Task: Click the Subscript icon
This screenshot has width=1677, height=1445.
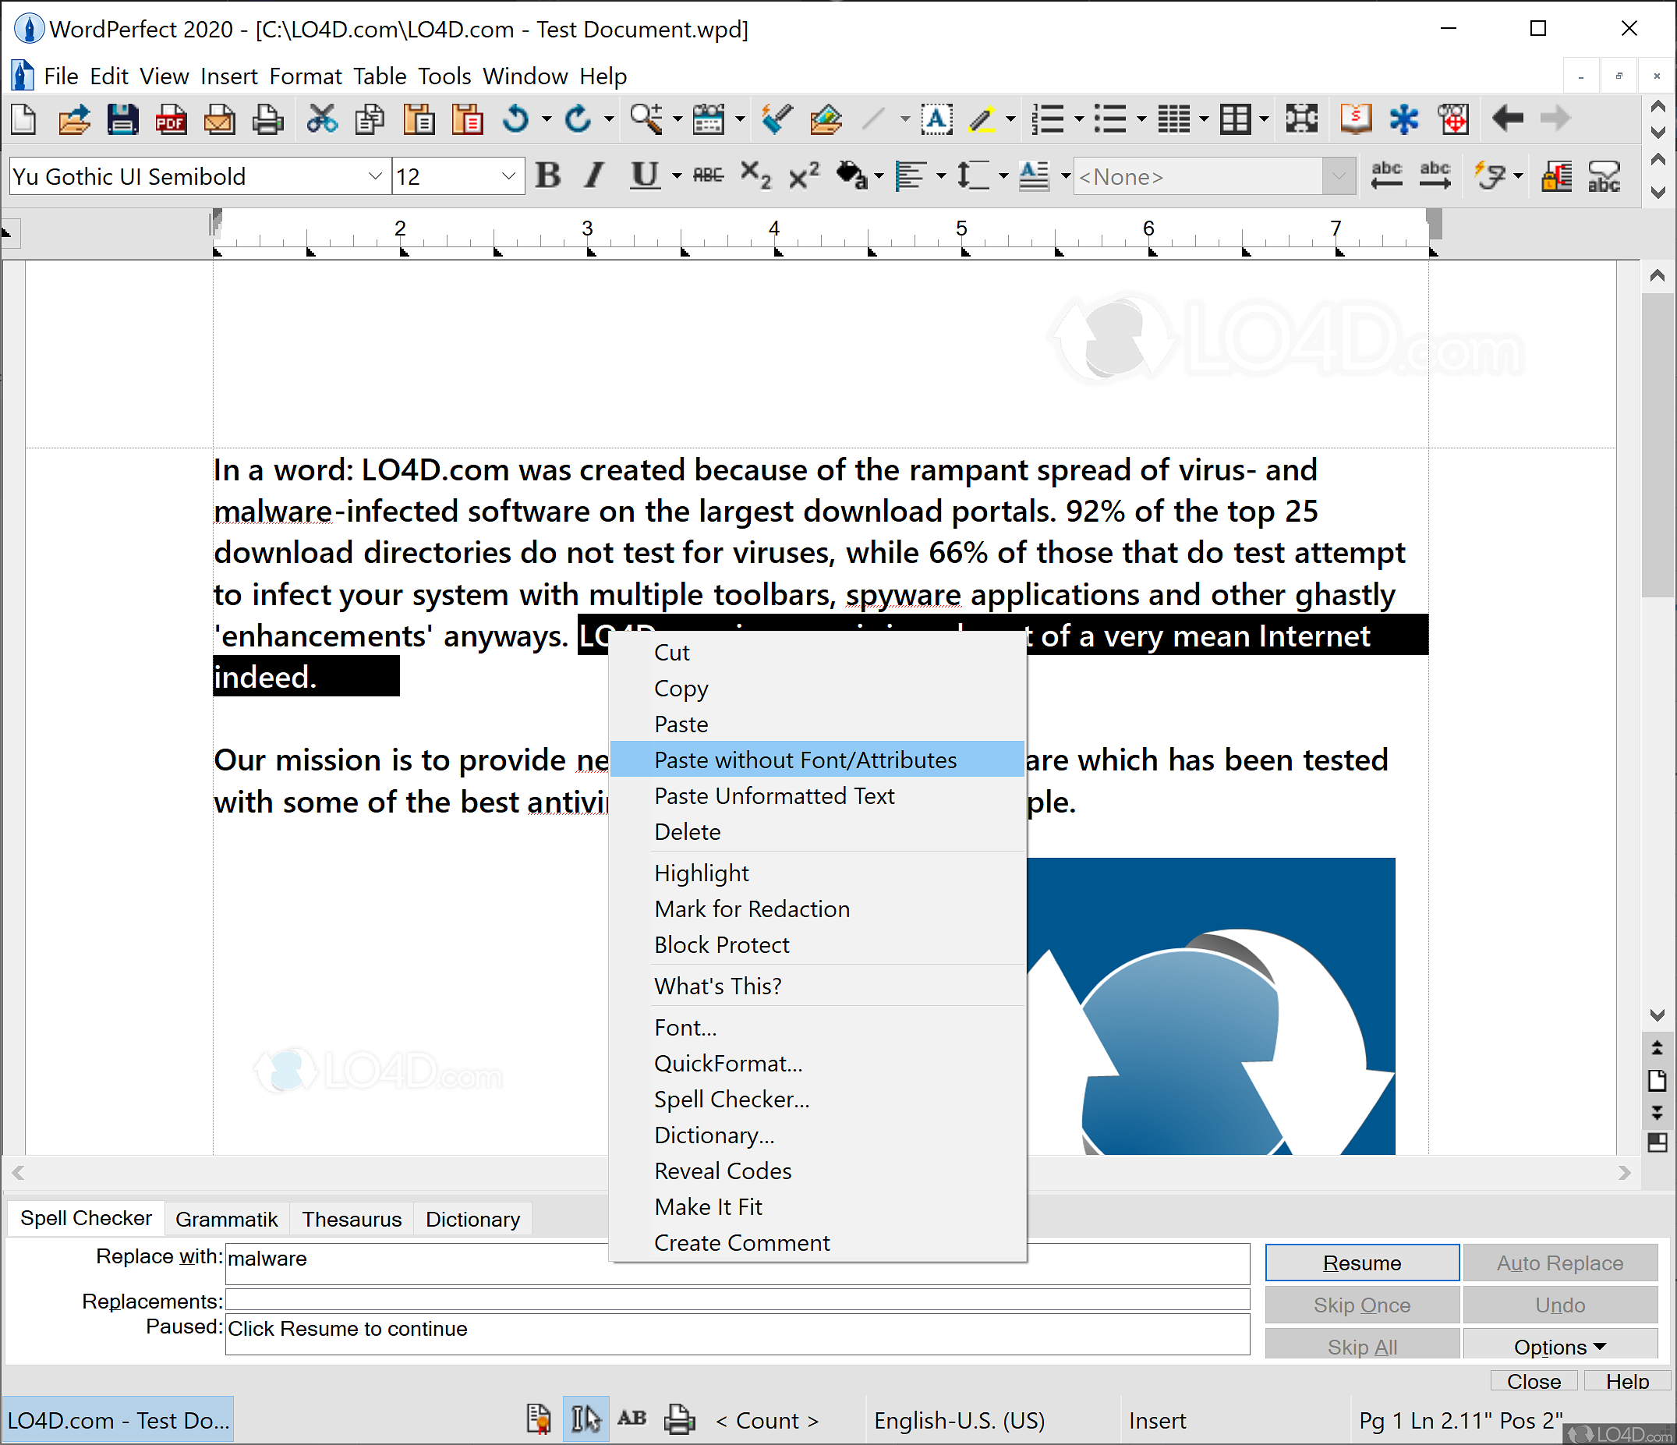Action: (x=756, y=175)
